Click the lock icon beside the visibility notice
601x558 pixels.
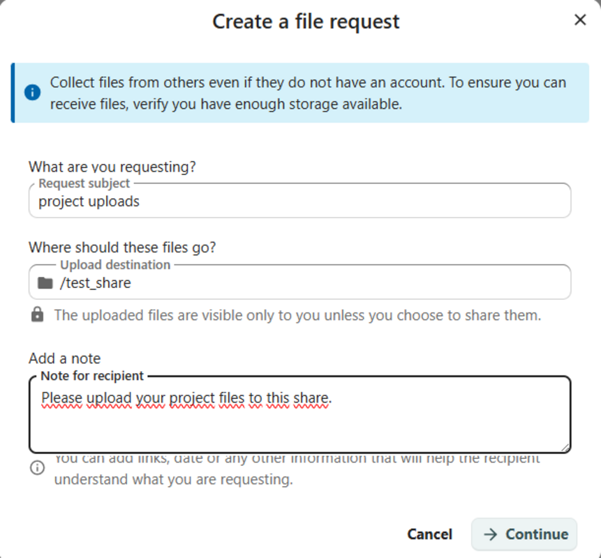pos(37,315)
